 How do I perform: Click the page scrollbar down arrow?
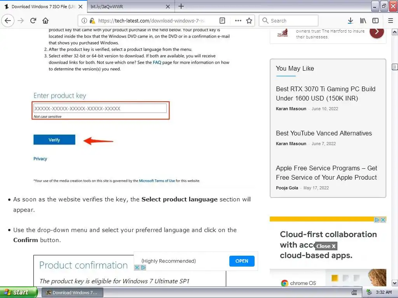(x=395, y=283)
